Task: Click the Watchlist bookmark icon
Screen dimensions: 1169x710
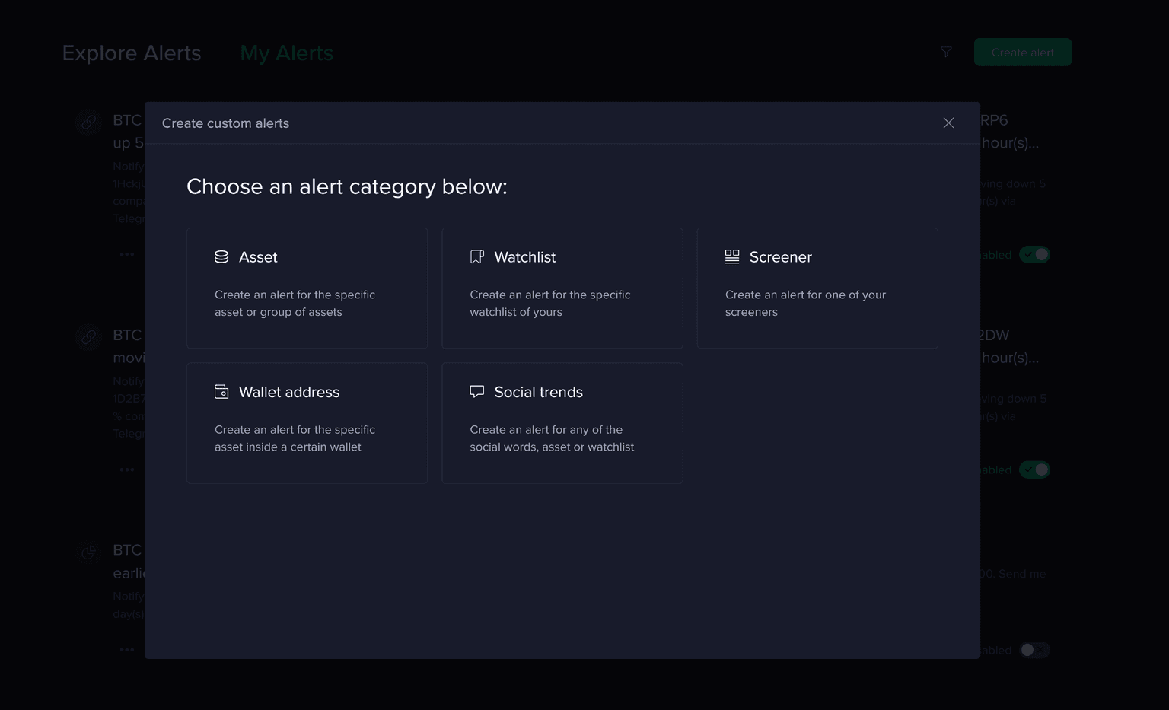Action: coord(477,257)
